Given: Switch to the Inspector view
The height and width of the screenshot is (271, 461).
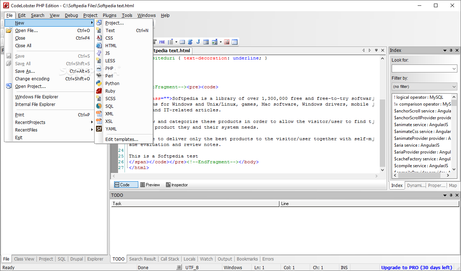Looking at the screenshot, I should click(x=177, y=185).
